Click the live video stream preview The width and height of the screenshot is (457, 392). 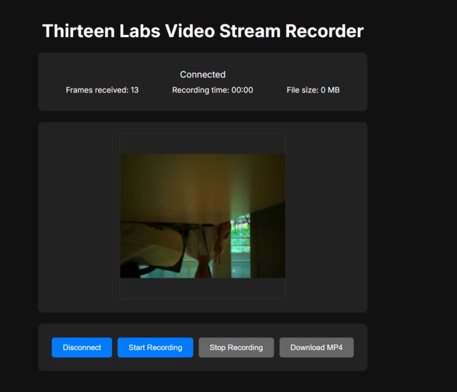tap(203, 216)
